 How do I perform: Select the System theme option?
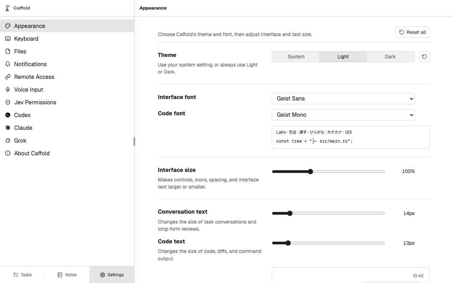296,57
